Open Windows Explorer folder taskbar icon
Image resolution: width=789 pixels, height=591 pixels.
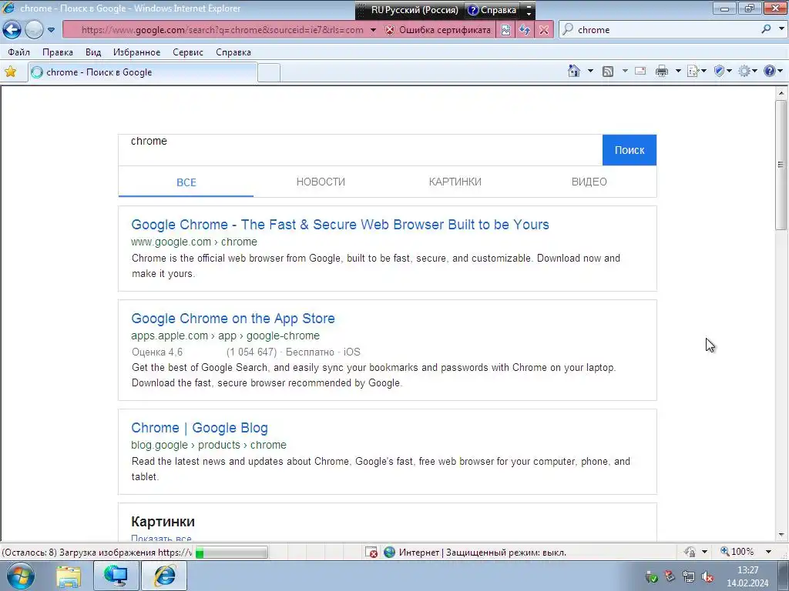(x=68, y=576)
